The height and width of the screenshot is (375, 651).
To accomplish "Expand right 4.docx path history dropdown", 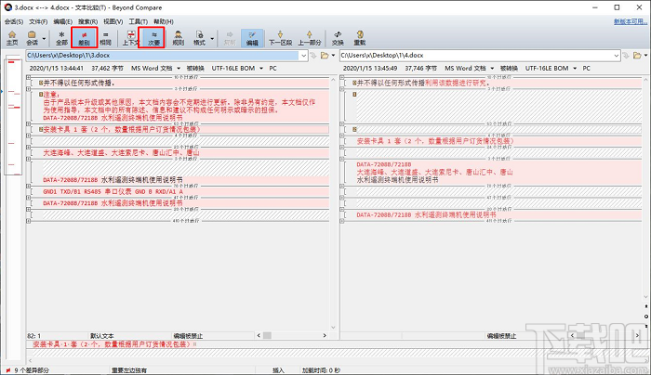I will (617, 56).
